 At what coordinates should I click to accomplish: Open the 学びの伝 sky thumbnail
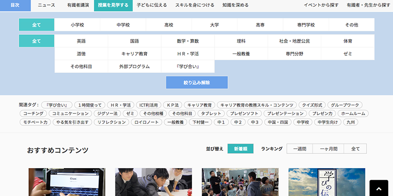(327, 182)
